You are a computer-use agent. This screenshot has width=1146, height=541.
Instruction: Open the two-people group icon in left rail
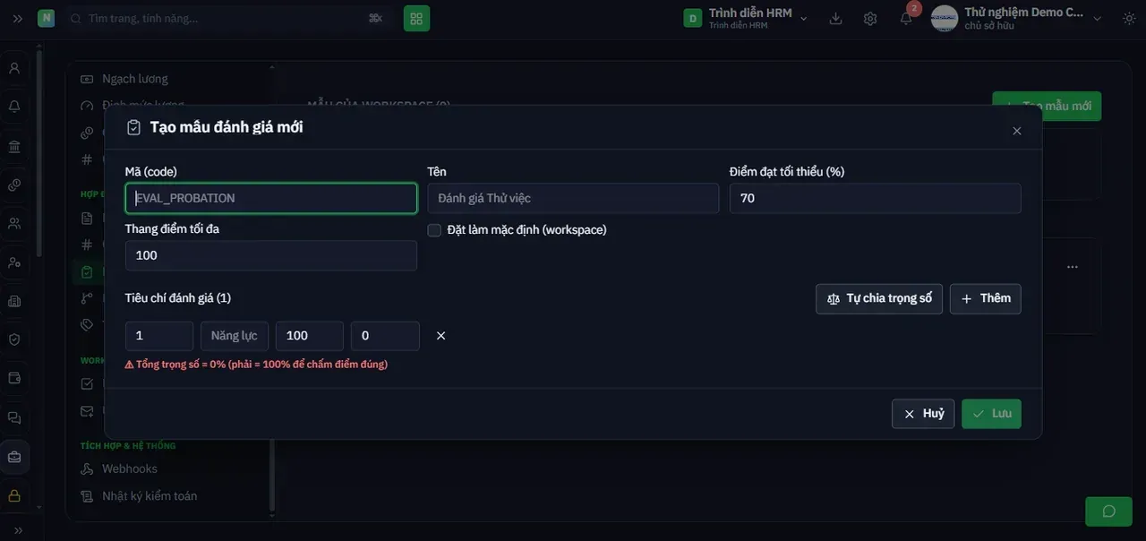pos(14,223)
